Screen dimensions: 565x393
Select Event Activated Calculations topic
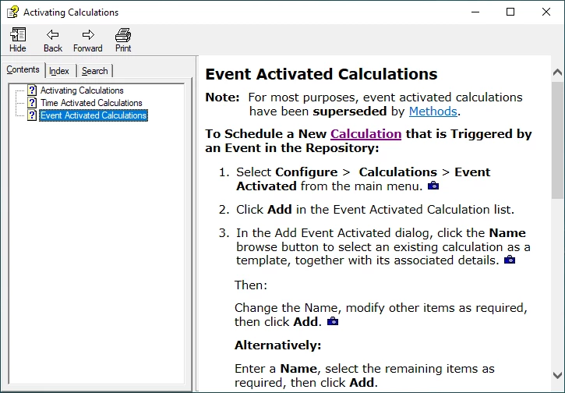(94, 115)
